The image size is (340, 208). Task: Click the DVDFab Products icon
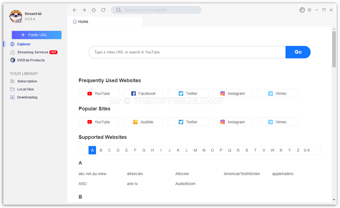pos(12,60)
